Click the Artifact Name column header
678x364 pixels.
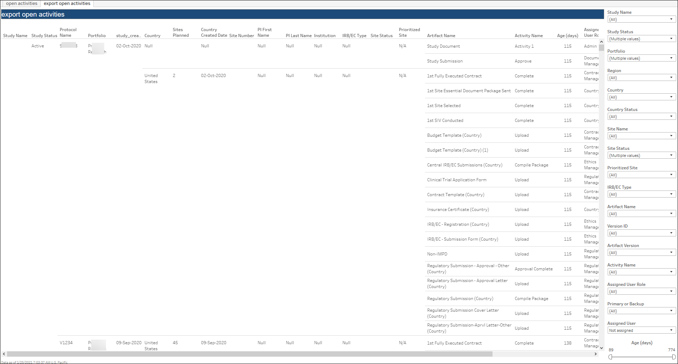point(441,36)
